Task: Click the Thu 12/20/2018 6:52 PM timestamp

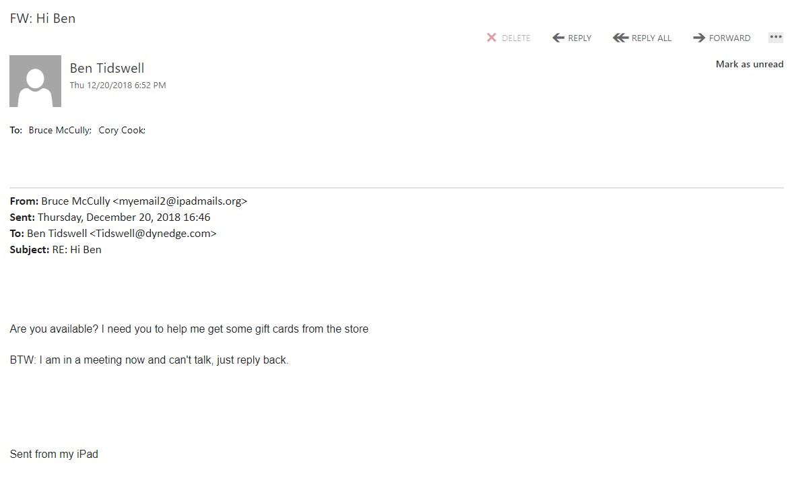Action: pos(118,86)
